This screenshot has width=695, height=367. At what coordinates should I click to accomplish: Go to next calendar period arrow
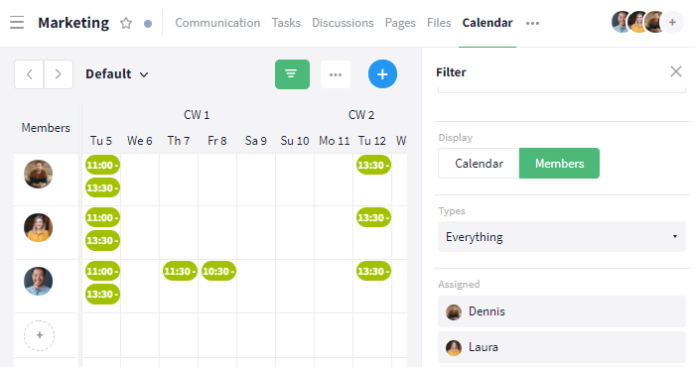(58, 74)
